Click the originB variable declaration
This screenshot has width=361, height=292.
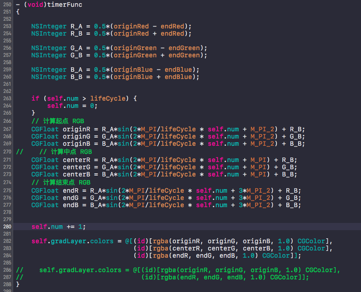[x=76, y=144]
